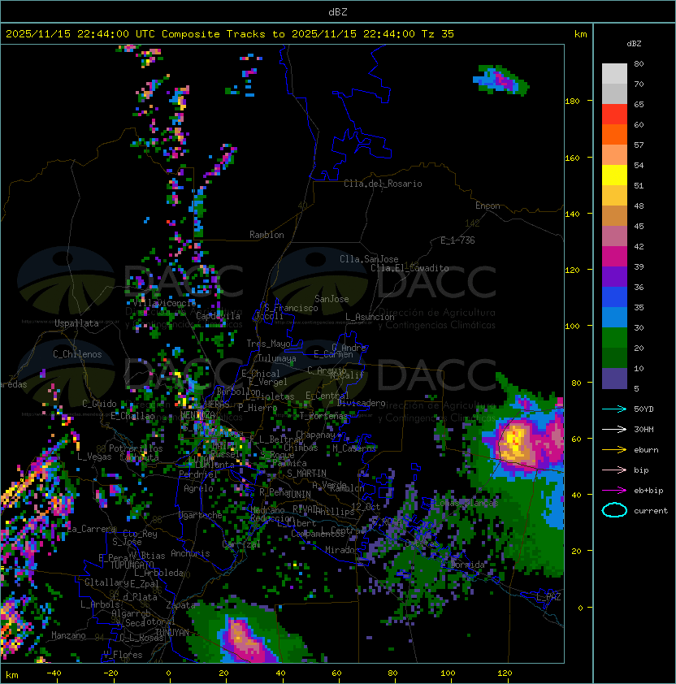Click the 'Uspallata' map label
676x684 pixels.
(x=76, y=323)
